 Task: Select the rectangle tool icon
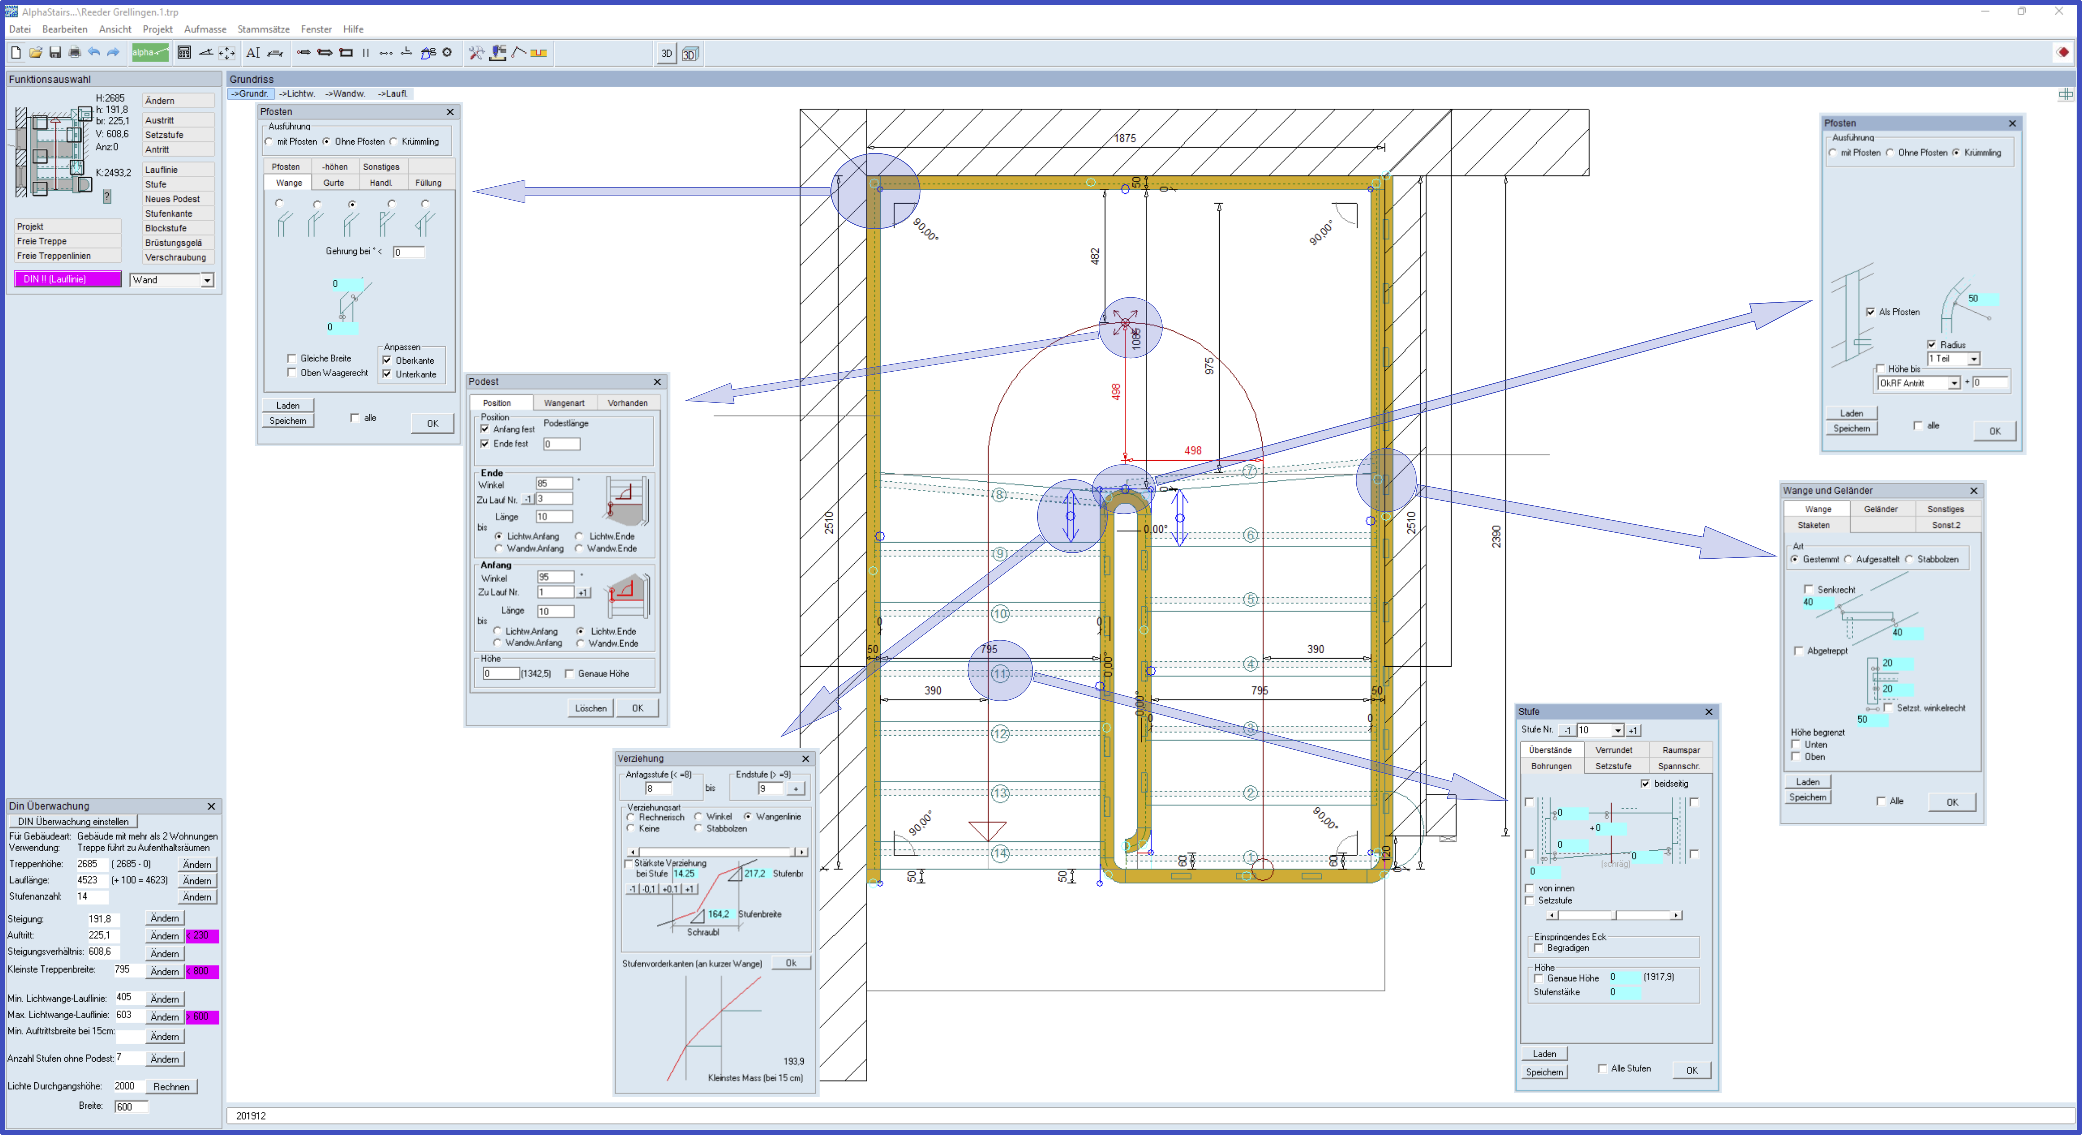pos(346,52)
